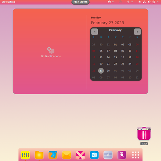
Task: Open the yellow envelope mail app
Action: (67, 155)
